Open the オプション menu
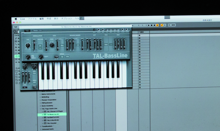This screenshot has width=220, height=131. tap(66, 18)
